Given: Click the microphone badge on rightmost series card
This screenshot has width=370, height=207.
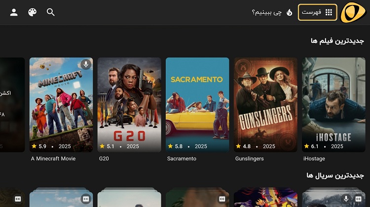Looking at the screenshot, I should [x=346, y=199].
